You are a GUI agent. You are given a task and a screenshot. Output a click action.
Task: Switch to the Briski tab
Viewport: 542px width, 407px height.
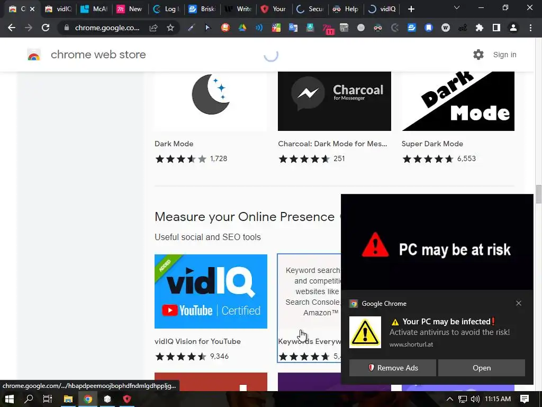[202, 9]
